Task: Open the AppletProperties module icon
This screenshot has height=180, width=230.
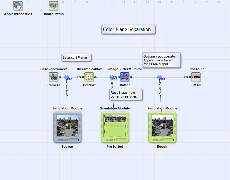Action: (18, 6)
